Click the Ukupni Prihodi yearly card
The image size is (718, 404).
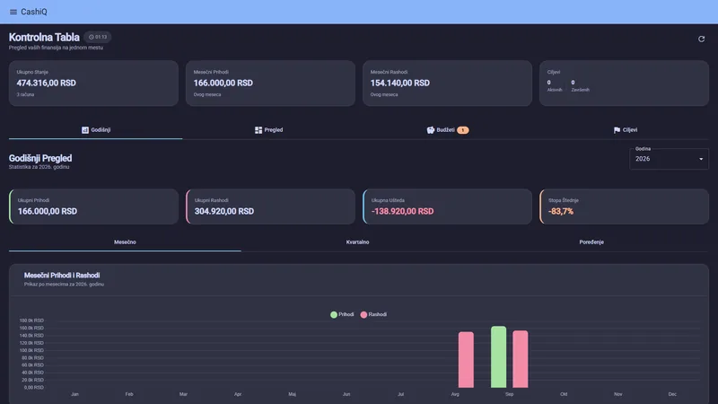[93, 206]
